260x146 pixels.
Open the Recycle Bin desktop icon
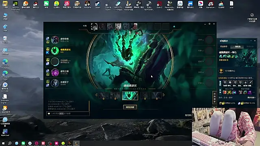click(5, 40)
